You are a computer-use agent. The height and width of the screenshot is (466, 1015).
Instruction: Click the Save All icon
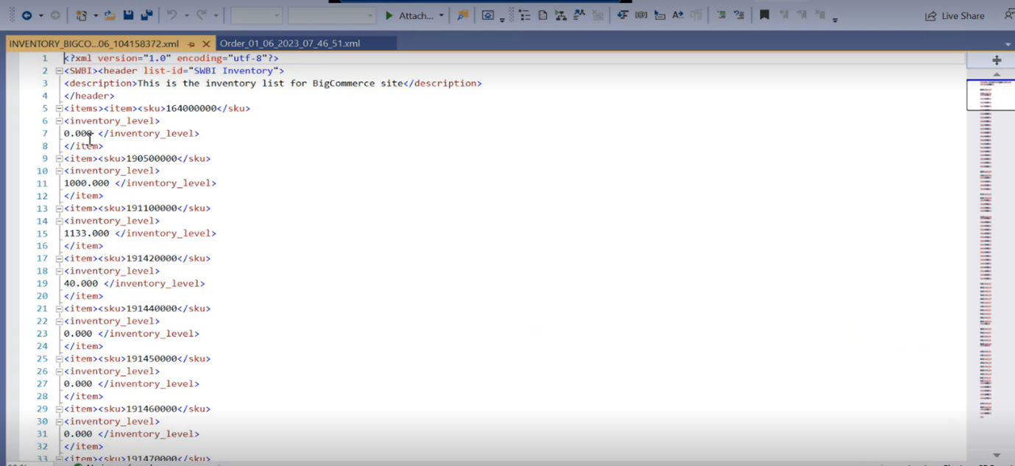[x=146, y=15]
